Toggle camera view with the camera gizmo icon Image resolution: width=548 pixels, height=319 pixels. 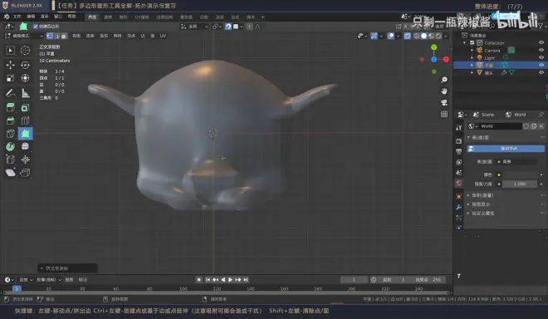pos(444,102)
